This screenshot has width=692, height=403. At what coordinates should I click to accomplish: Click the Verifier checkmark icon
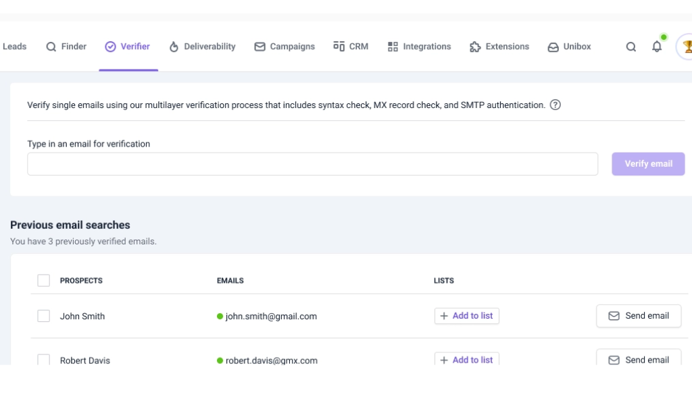(110, 47)
